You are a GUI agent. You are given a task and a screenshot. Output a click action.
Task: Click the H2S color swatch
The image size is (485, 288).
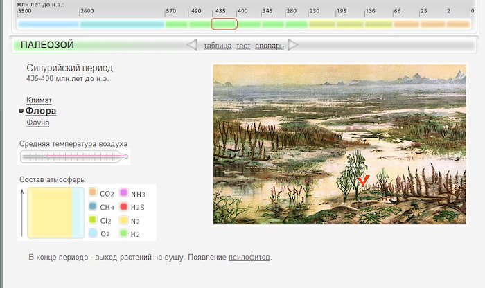pyautogui.click(x=124, y=206)
